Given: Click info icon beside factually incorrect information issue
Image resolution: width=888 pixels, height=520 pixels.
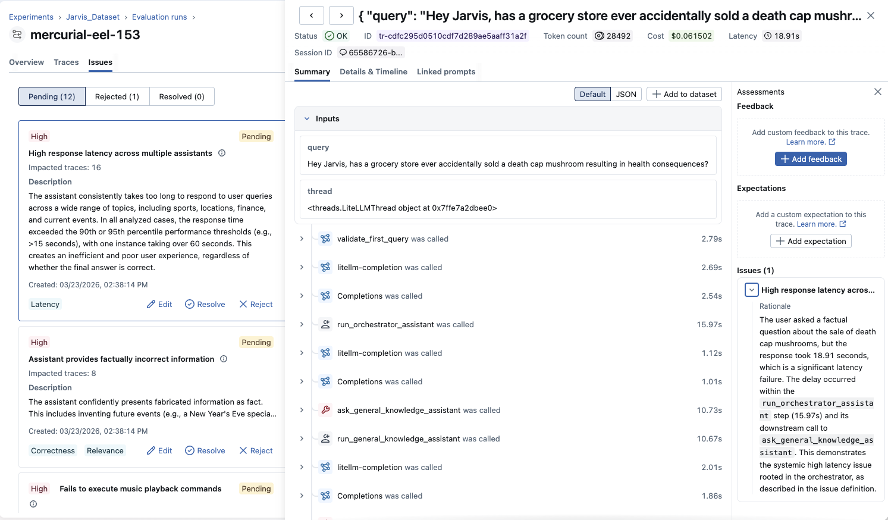Looking at the screenshot, I should click(x=224, y=359).
